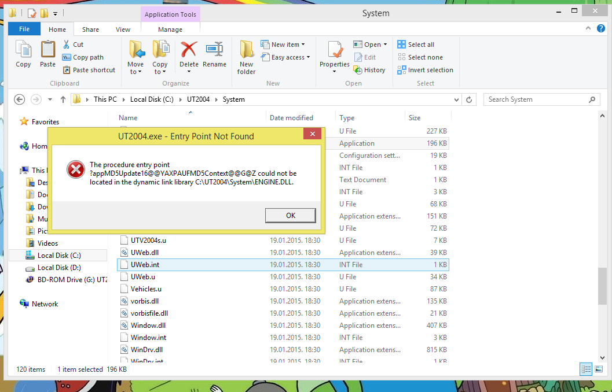This screenshot has height=392, width=612.
Task: Go up one folder level
Action: pyautogui.click(x=63, y=99)
